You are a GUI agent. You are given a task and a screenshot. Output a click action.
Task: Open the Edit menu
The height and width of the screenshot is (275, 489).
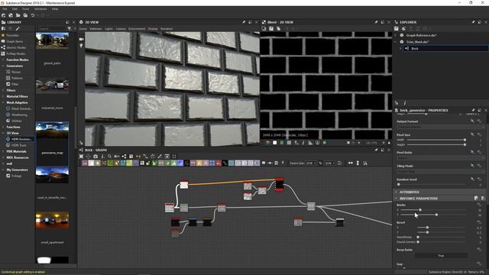(15, 9)
